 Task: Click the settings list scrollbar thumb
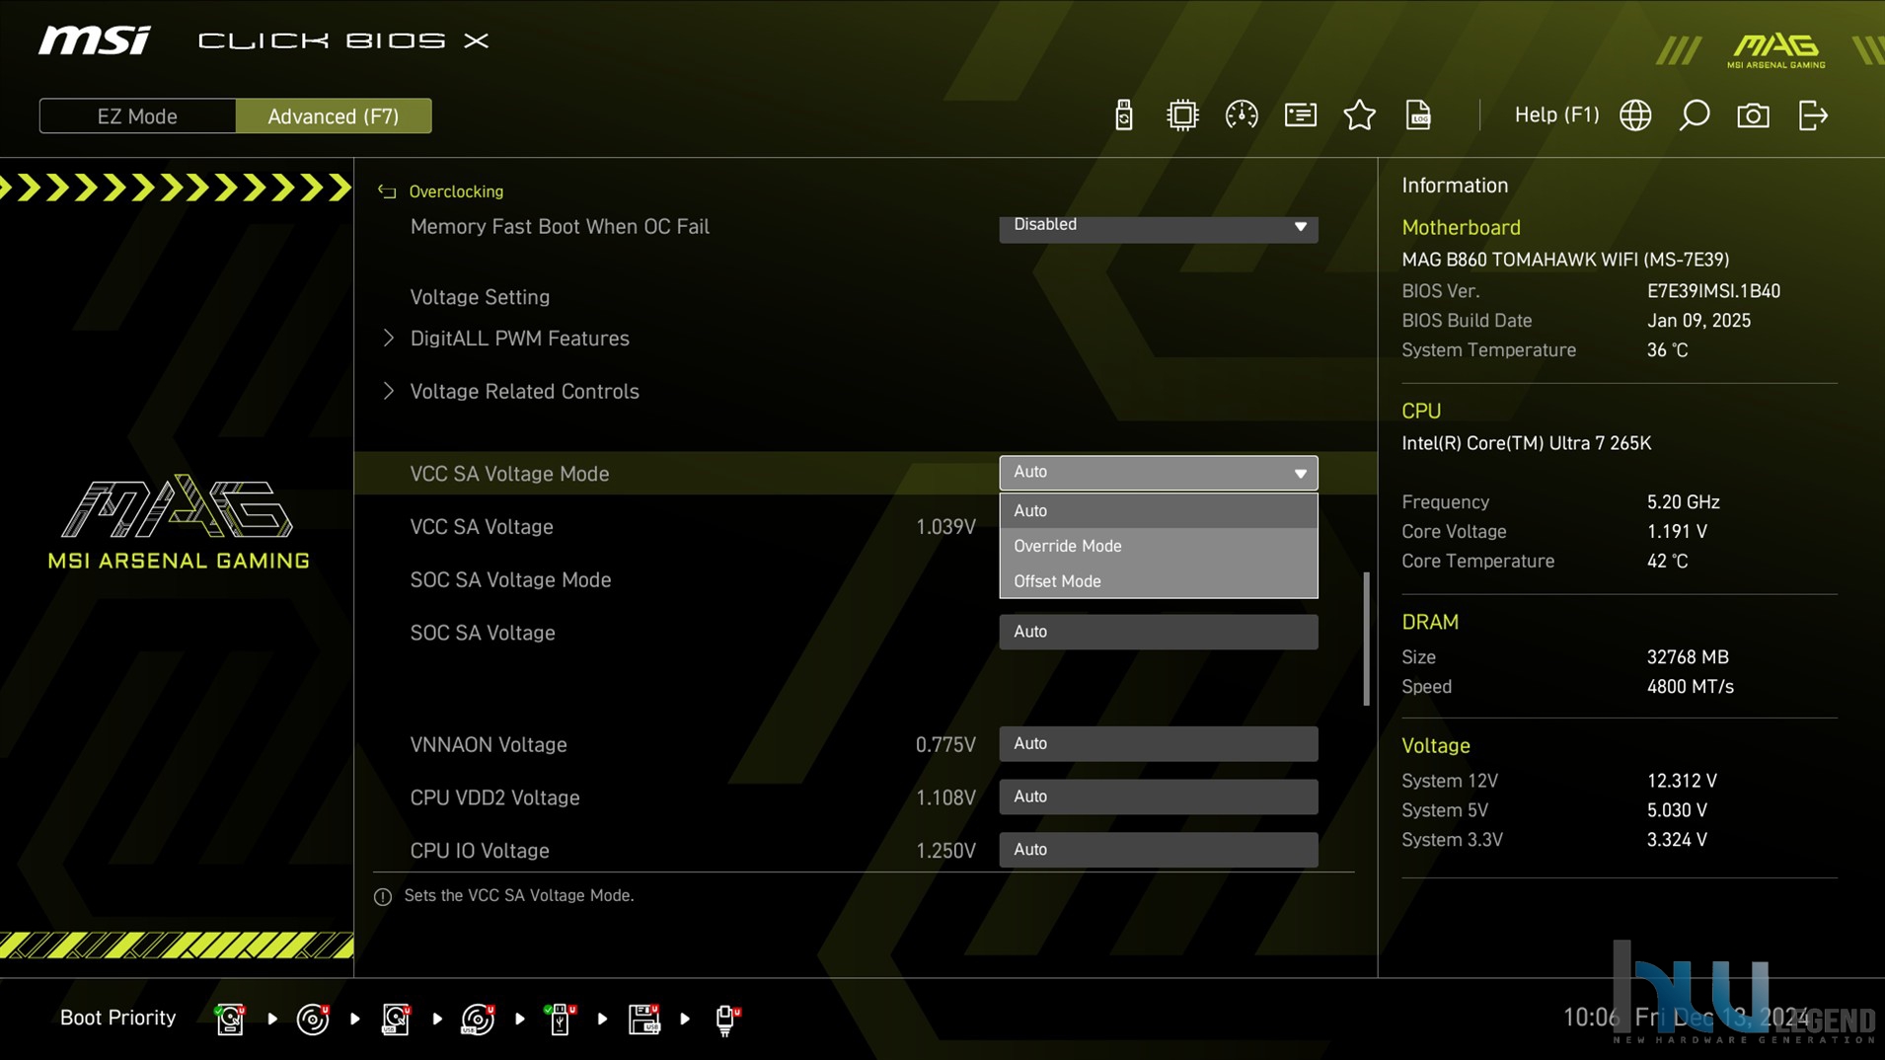(x=1367, y=640)
